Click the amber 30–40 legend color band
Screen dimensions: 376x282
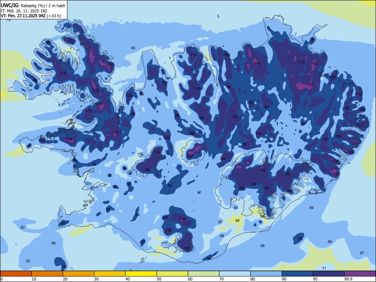point(110,274)
